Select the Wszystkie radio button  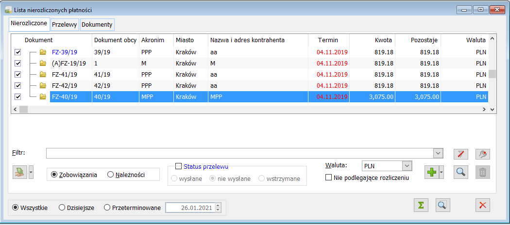15,208
